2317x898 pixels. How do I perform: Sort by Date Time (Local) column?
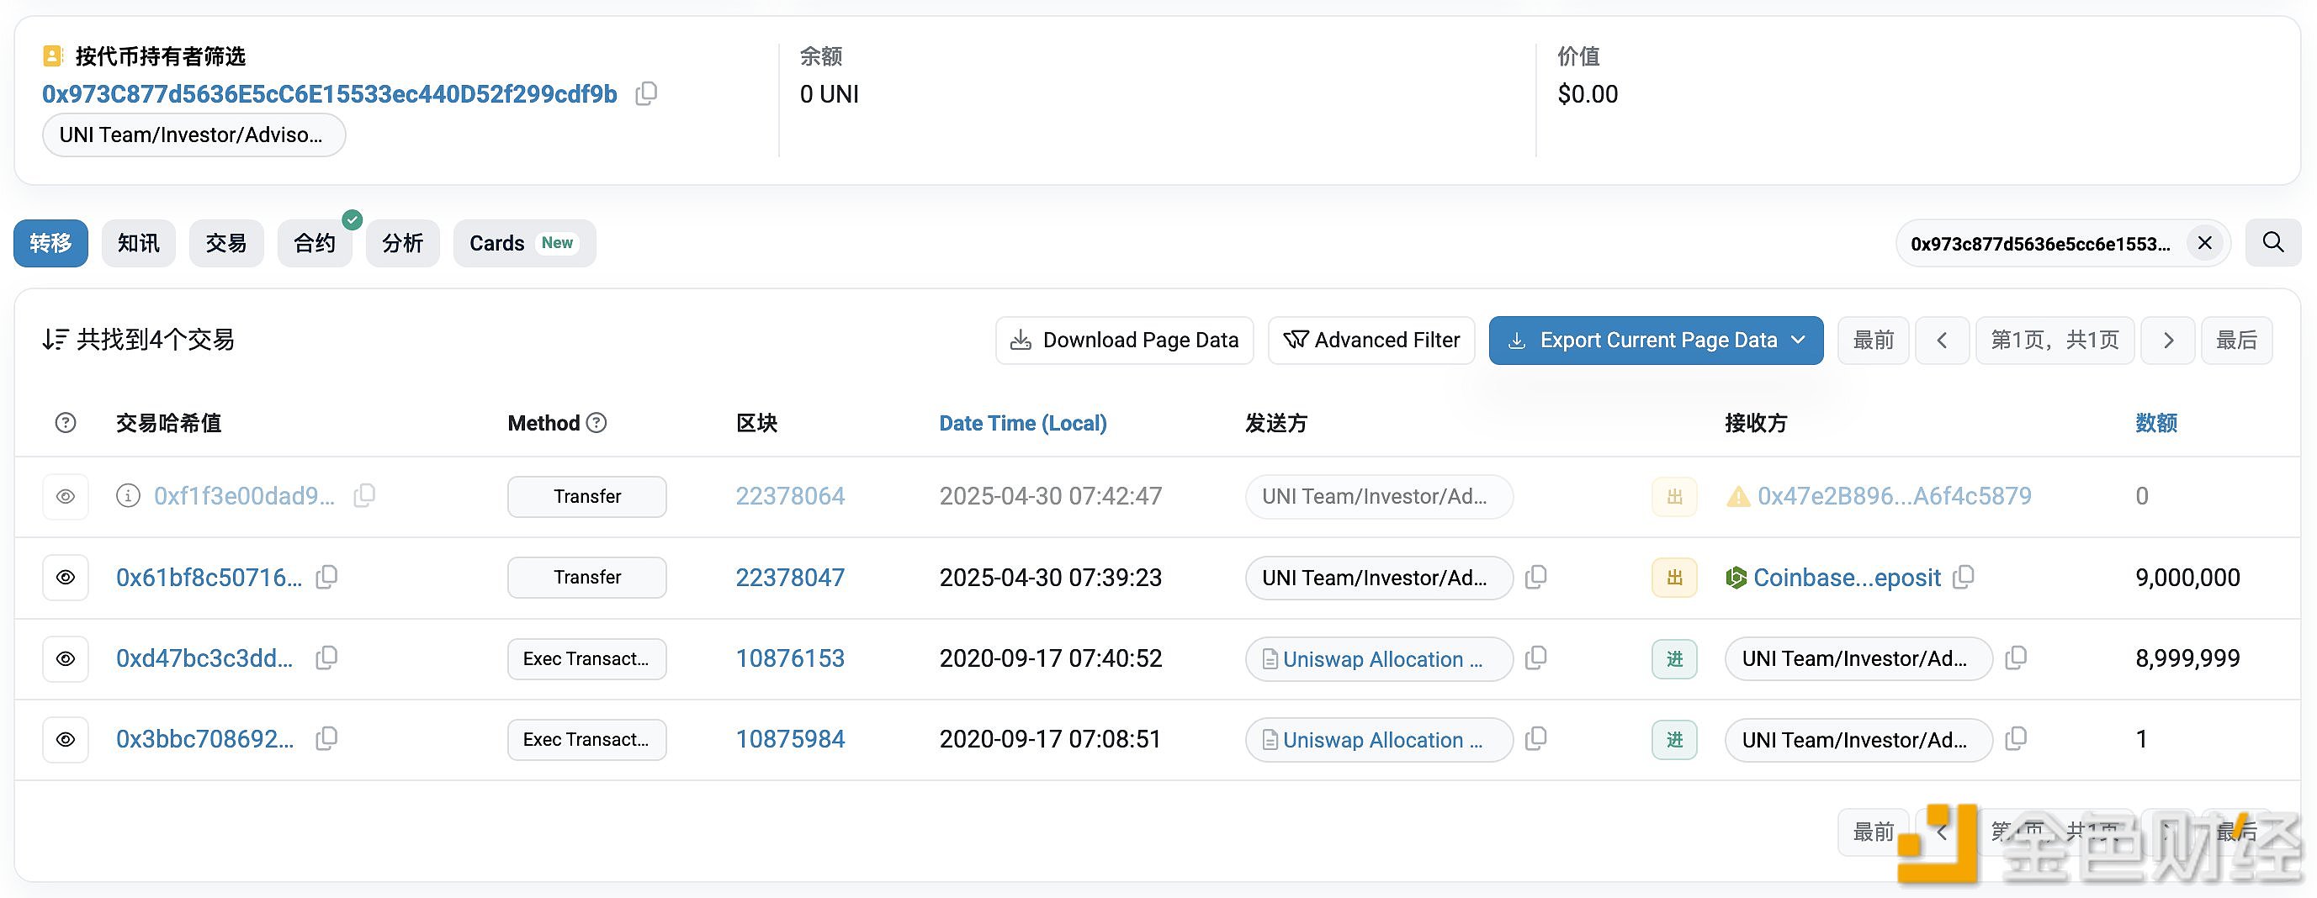pos(1023,422)
